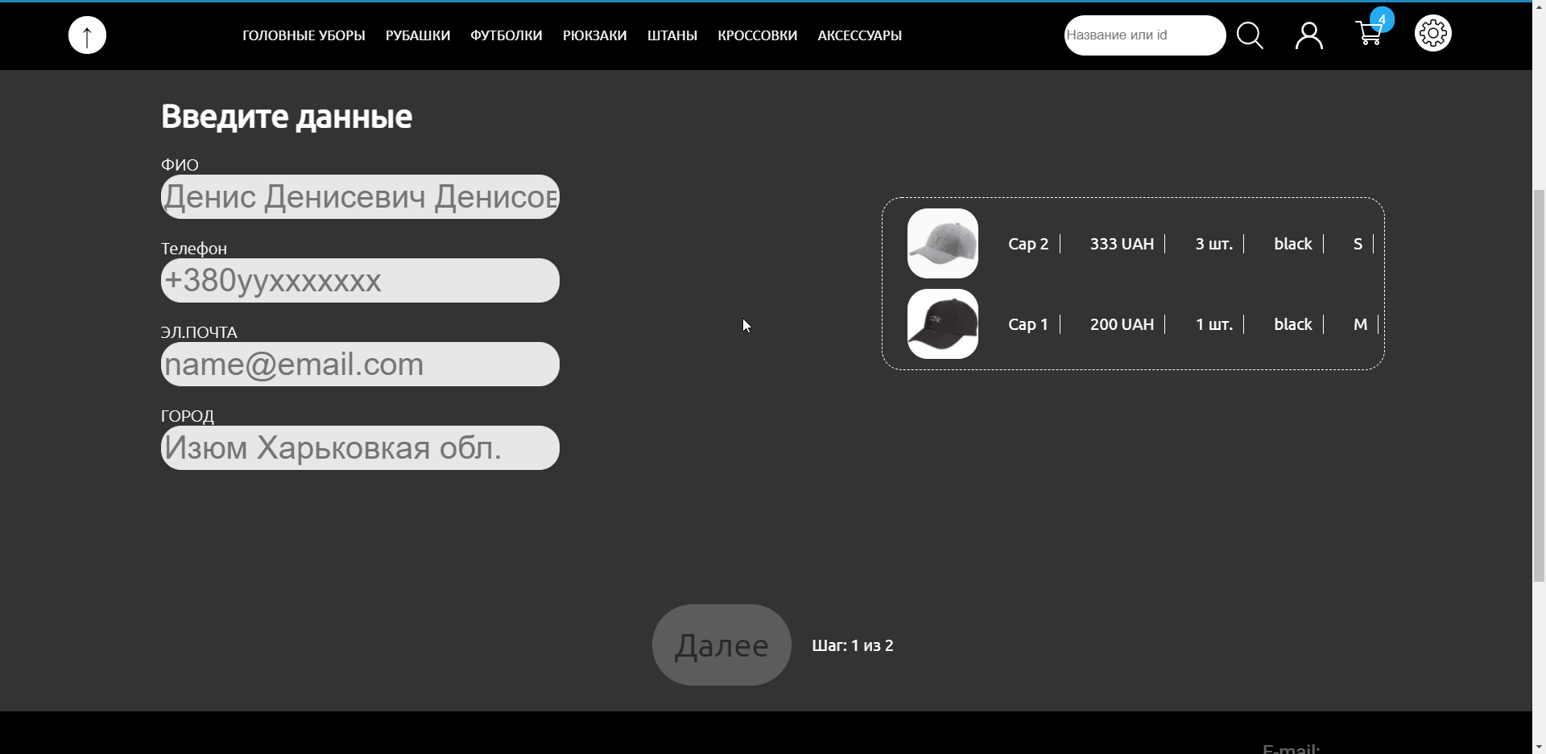Screen dimensions: 1546x754
Task: Open the user account icon
Action: point(1309,35)
